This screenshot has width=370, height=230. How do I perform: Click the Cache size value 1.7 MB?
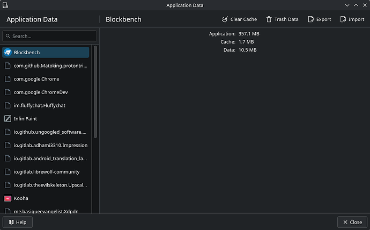[x=246, y=42]
